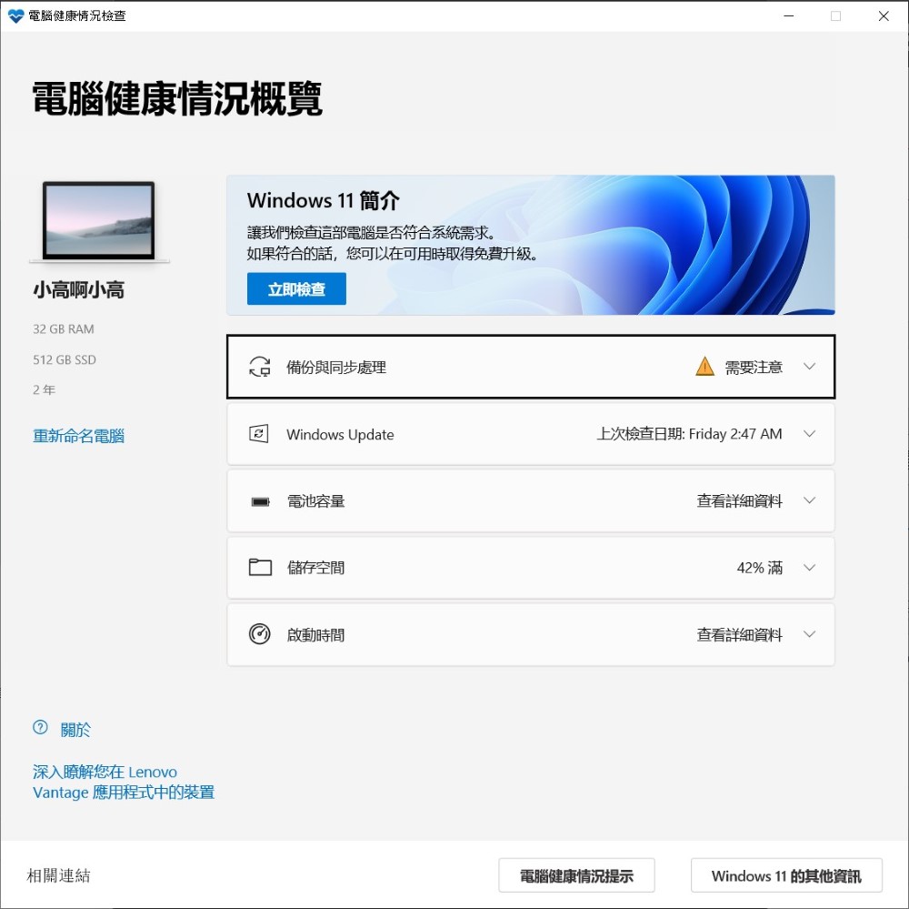Click the 啟動時間 label
This screenshot has width=909, height=909.
[316, 634]
